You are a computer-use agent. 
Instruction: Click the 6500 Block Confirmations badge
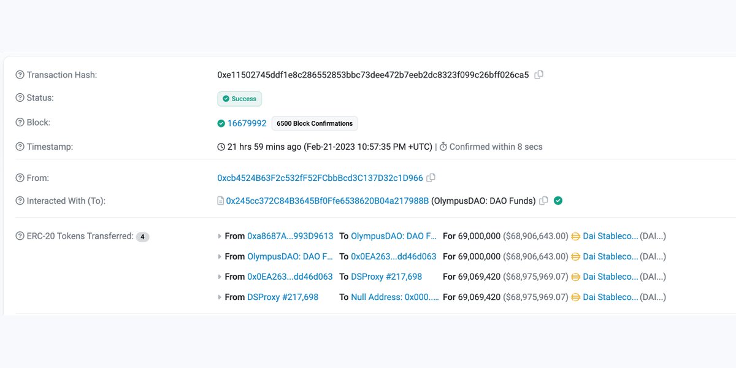click(x=315, y=123)
